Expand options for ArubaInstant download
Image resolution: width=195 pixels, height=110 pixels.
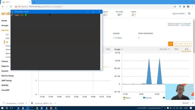pyautogui.click(x=26, y=103)
